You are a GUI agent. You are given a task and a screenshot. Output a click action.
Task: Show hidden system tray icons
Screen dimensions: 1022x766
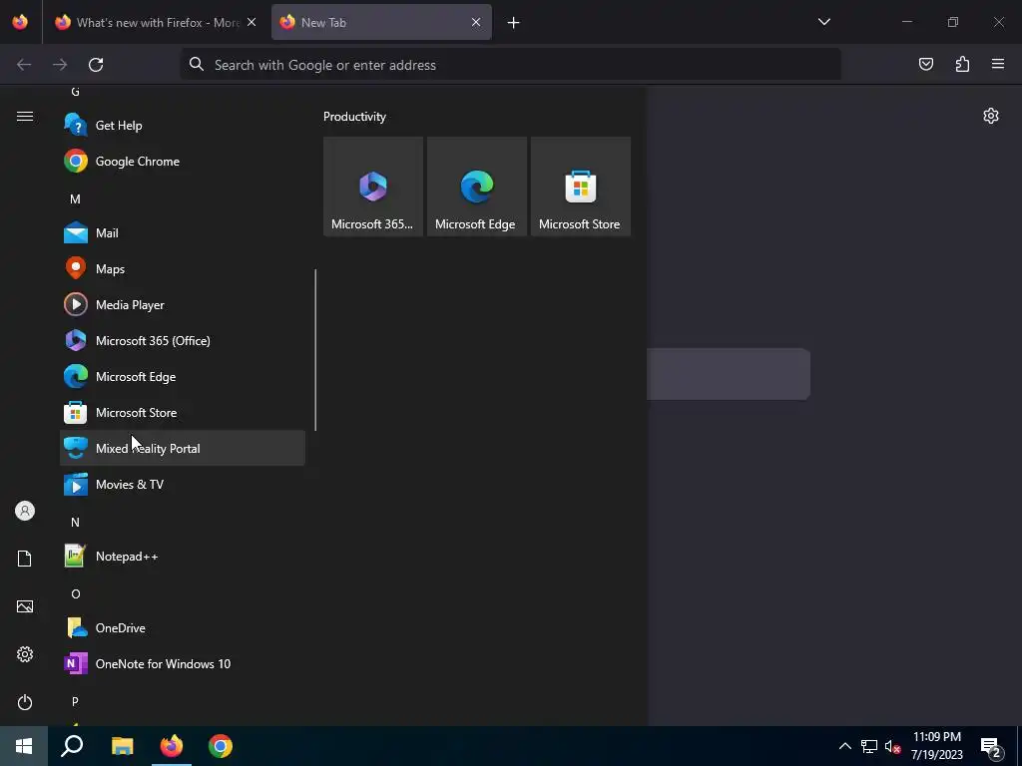click(x=844, y=746)
